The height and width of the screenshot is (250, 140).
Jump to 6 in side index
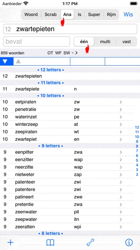tap(137, 156)
